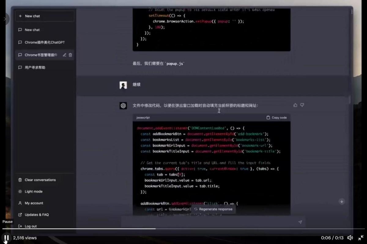Jump to bottom with the down arrow button
367x244 pixels.
pos(342,201)
